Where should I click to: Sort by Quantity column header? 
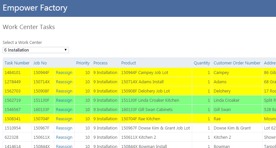coord(202,63)
